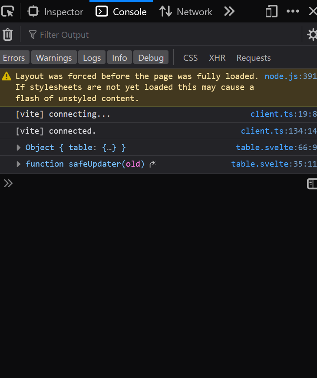Clear console output with the trash icon
317x378 pixels.
[x=8, y=34]
